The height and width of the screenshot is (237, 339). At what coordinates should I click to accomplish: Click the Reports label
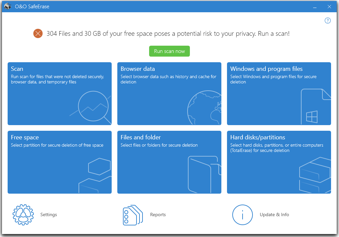(x=158, y=214)
